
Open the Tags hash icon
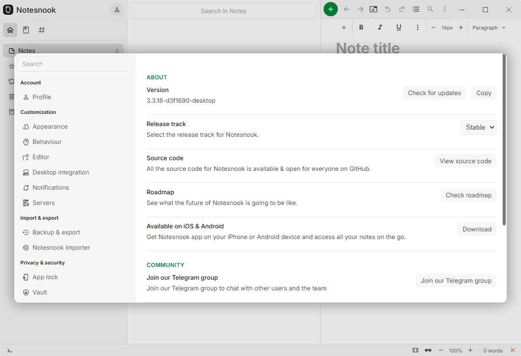[42, 30]
